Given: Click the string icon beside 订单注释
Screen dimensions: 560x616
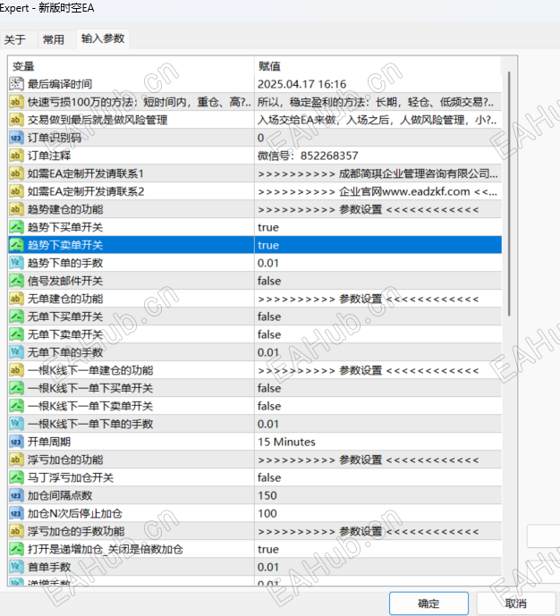Looking at the screenshot, I should 16,156.
